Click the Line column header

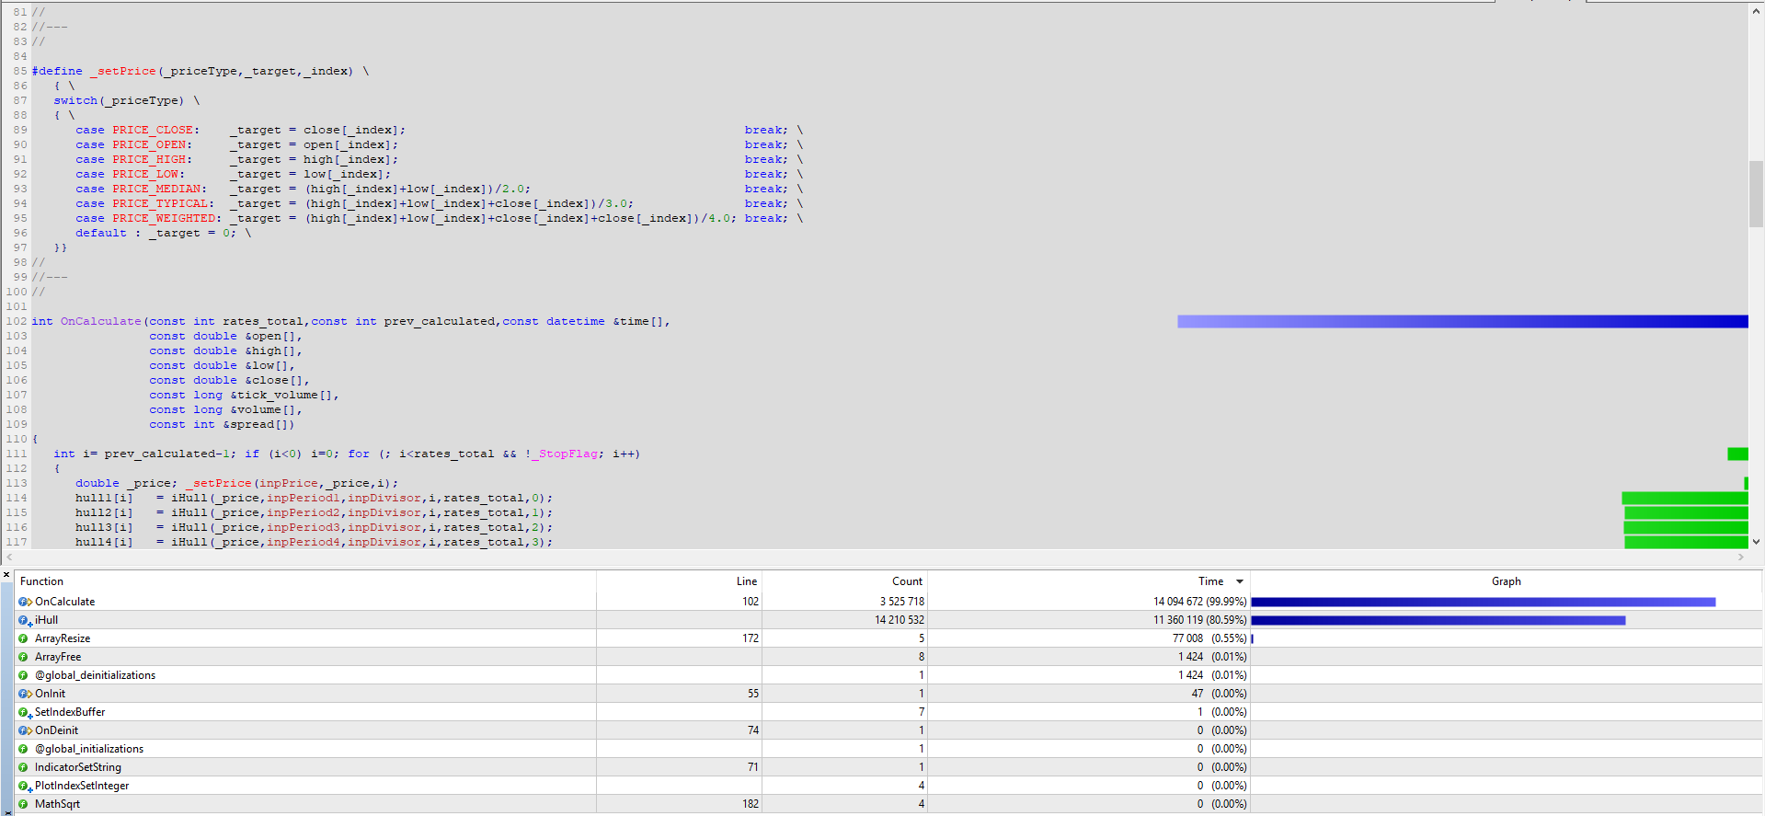pyautogui.click(x=746, y=581)
